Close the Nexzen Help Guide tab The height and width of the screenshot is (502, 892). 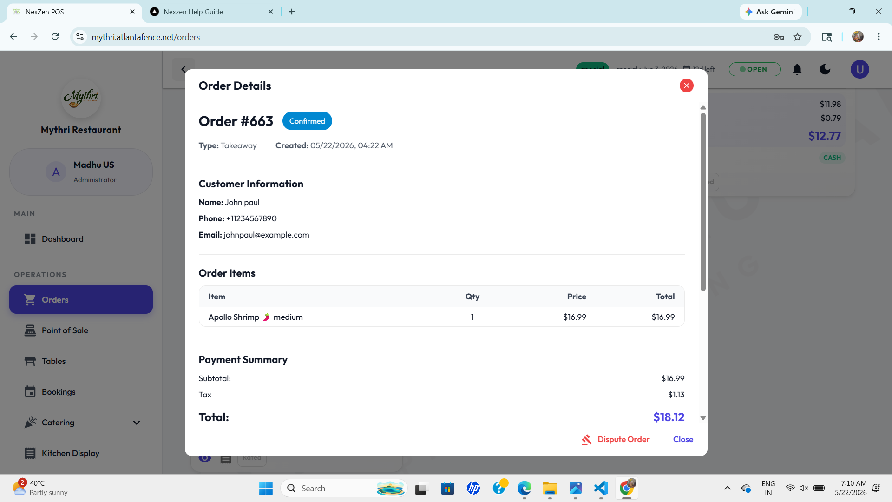[270, 12]
